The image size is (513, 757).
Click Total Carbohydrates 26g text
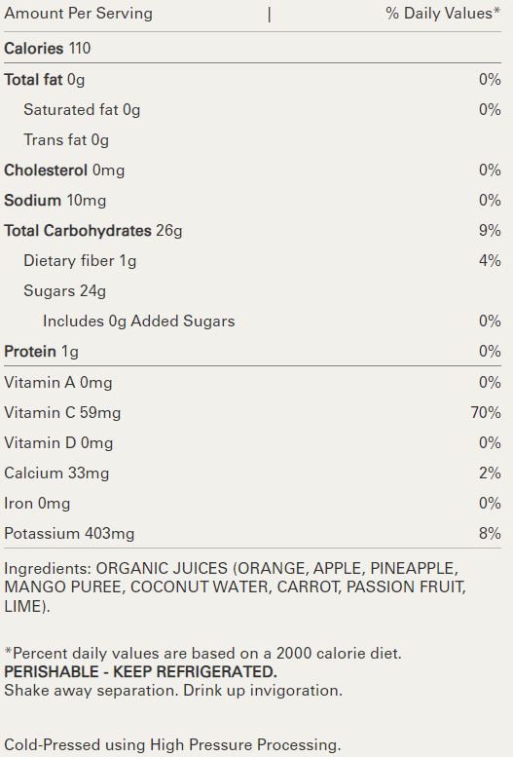coord(93,231)
